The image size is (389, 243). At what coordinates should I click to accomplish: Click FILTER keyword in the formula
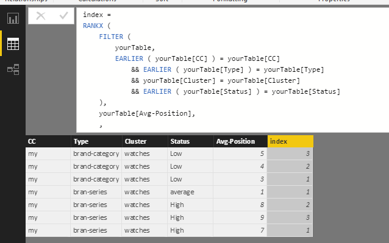click(111, 37)
